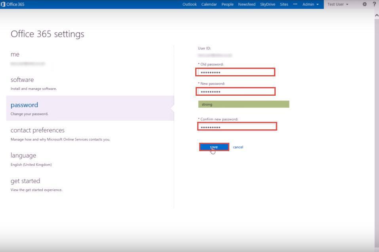Viewport: 379px width, 252px height.
Task: Click the scroll up arrow of the page scrollbar
Action: (377, 15)
